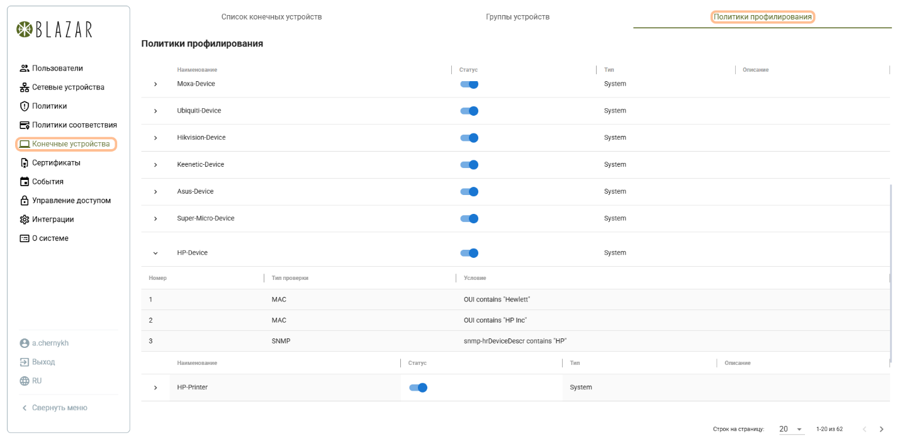Open the device groups tab

pos(518,17)
